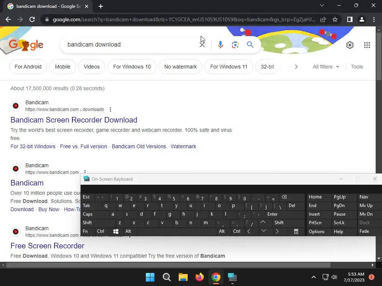
Task: Bookmark this page with star icon
Action: (335, 19)
